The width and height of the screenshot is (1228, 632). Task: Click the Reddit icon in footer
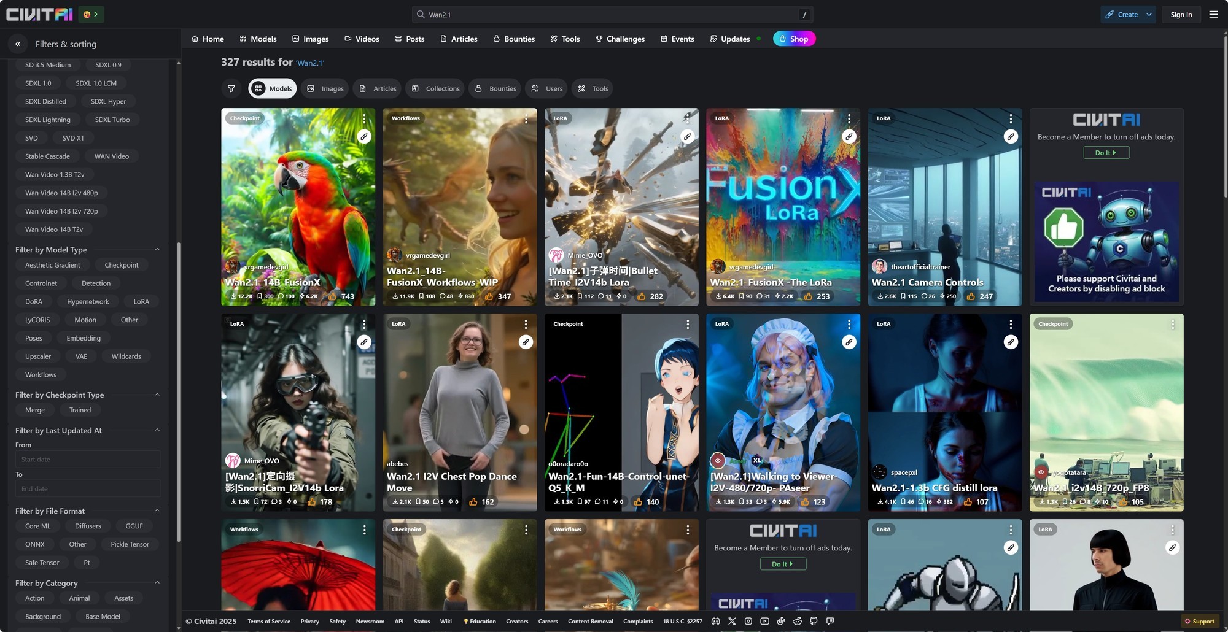[x=797, y=621]
